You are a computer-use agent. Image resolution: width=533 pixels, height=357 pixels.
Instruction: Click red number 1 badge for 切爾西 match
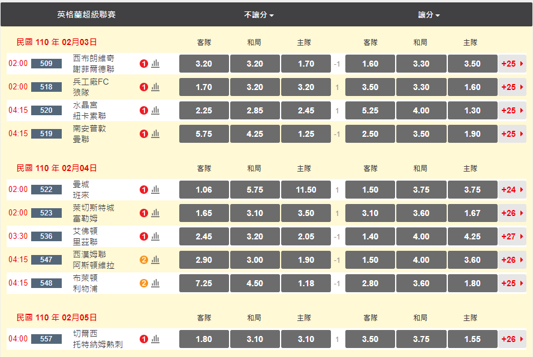(144, 339)
